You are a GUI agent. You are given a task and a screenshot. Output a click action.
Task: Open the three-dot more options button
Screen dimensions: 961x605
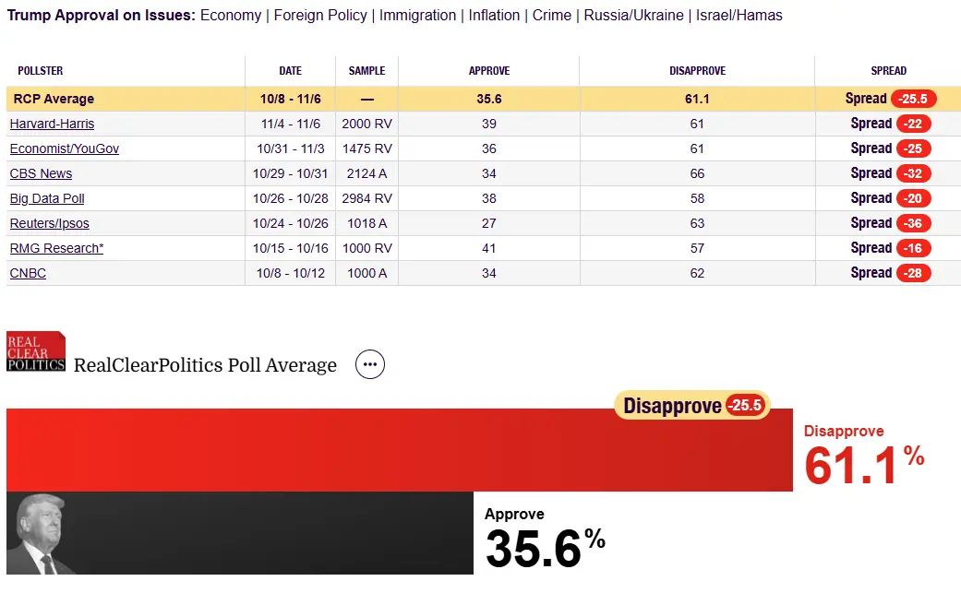tap(370, 364)
